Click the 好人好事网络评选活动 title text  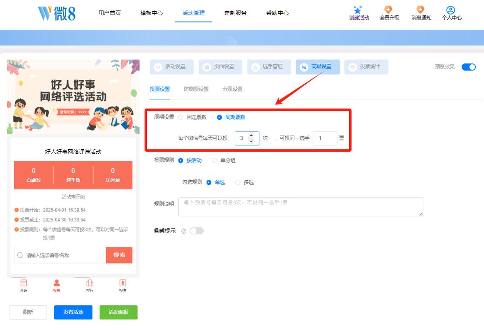73,152
